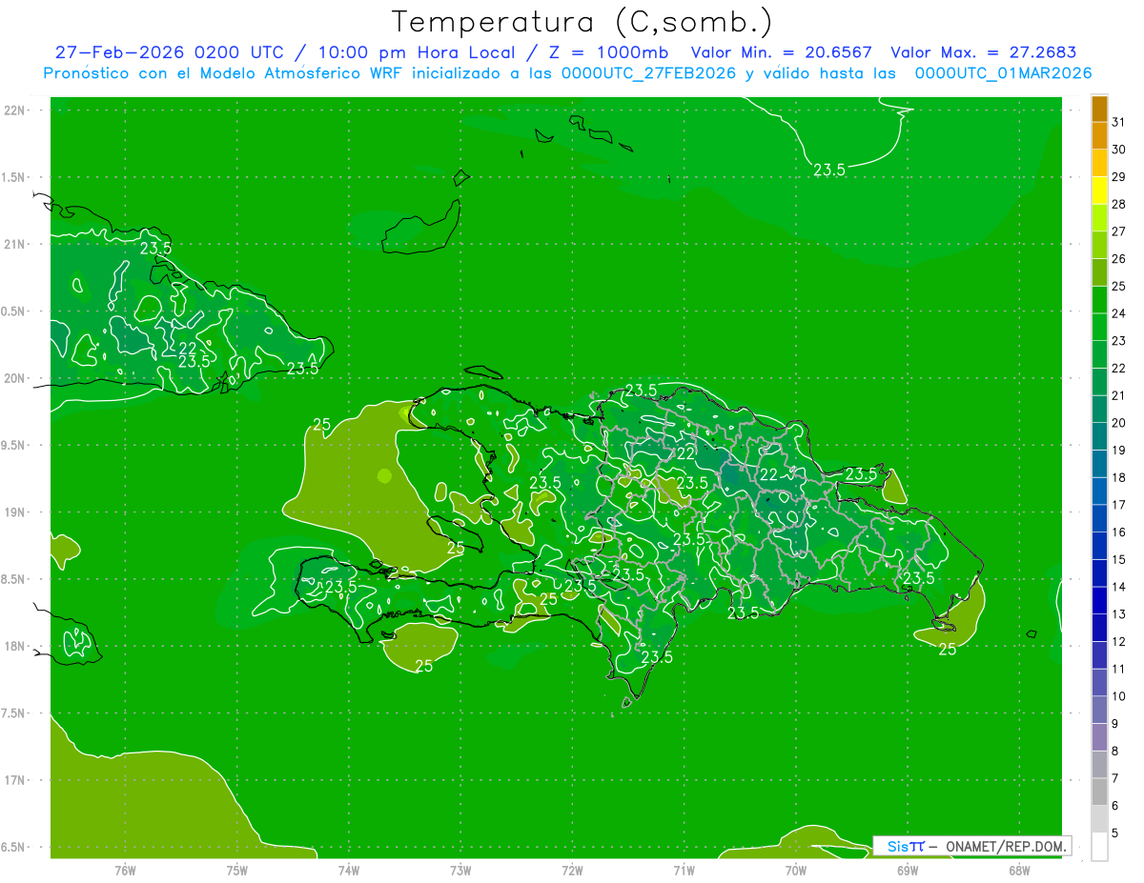Click the ONAMET/REP.DOM. logo box
1144x883 pixels.
pyautogui.click(x=971, y=846)
